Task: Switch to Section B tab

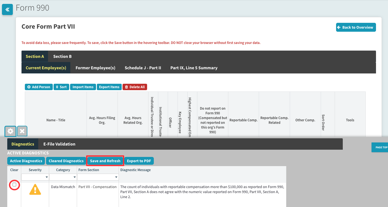Action: click(x=62, y=56)
